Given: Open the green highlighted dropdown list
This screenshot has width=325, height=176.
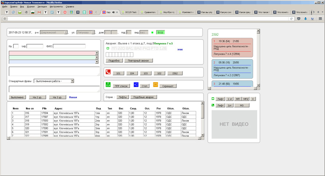Looking at the screenshot, I should 97,58.
